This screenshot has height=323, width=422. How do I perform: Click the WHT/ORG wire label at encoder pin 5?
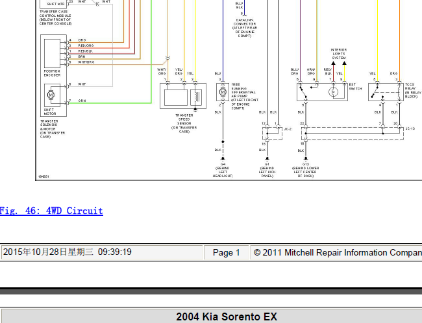pyautogui.click(x=86, y=62)
